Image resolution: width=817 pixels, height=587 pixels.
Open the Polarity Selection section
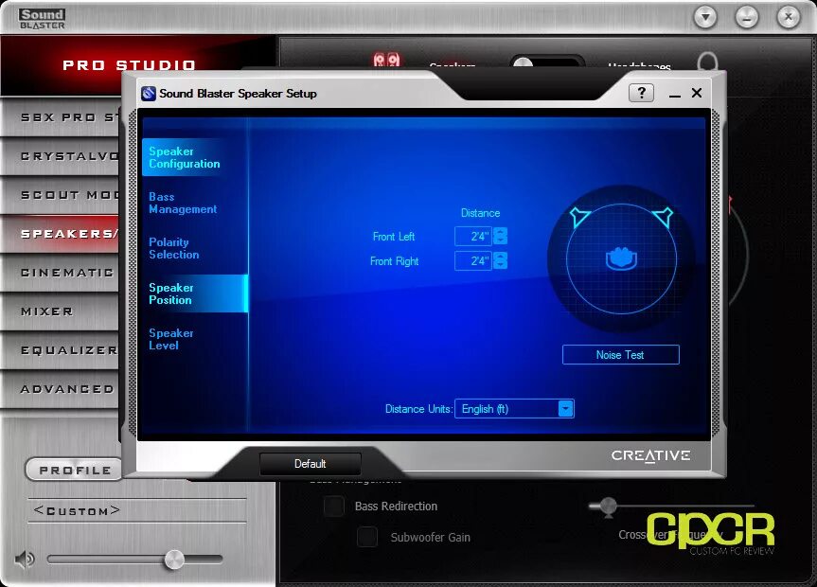point(173,248)
